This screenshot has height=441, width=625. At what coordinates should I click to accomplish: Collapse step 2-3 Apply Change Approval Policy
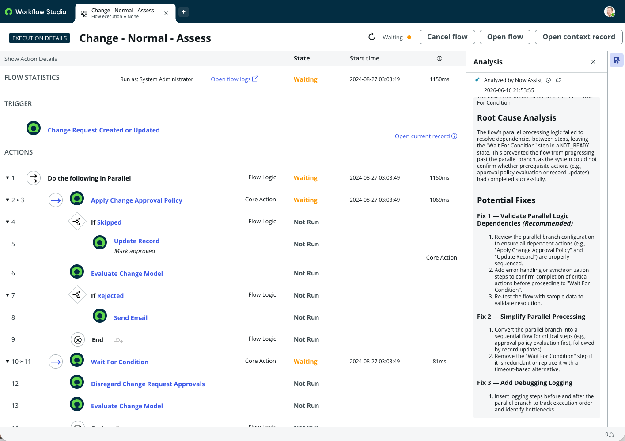coord(8,200)
